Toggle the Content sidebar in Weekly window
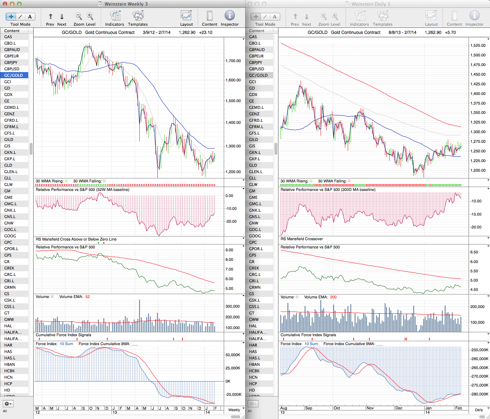This screenshot has height=419, width=490. pyautogui.click(x=209, y=16)
